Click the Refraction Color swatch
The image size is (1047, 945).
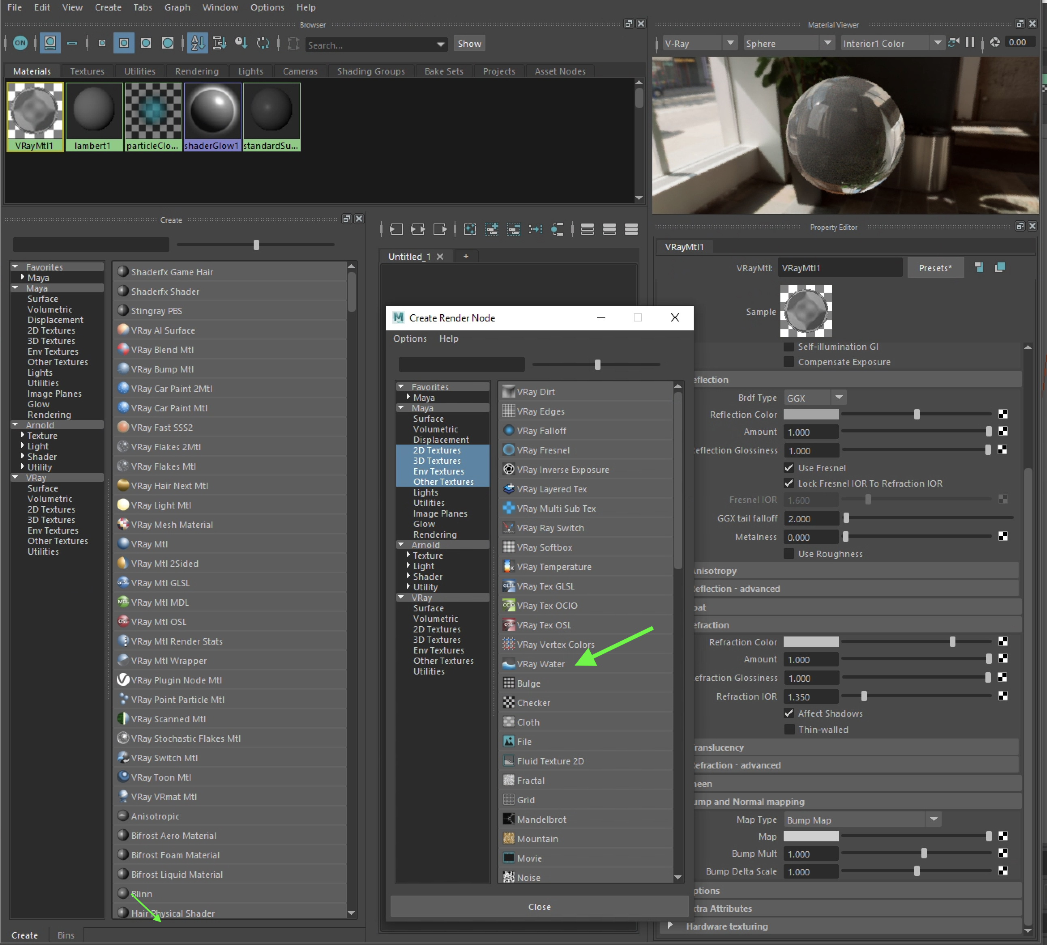coord(810,642)
